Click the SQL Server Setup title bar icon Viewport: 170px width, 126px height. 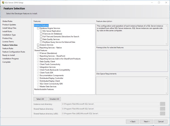click(x=3, y=2)
